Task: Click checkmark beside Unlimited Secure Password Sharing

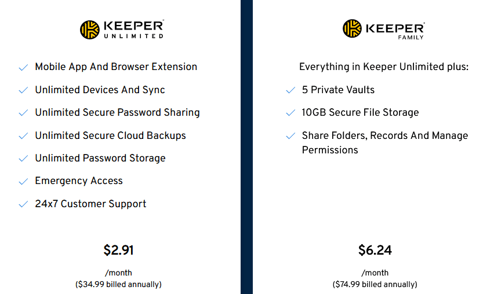Action: pyautogui.click(x=23, y=113)
